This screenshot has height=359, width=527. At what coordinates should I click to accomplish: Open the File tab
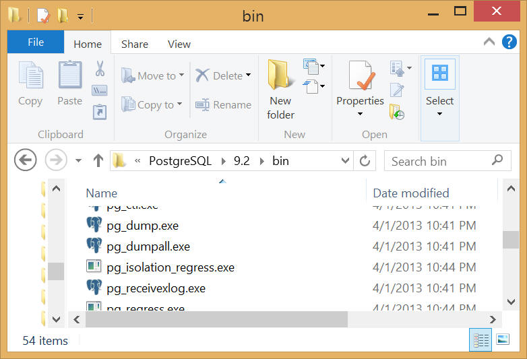coord(36,42)
